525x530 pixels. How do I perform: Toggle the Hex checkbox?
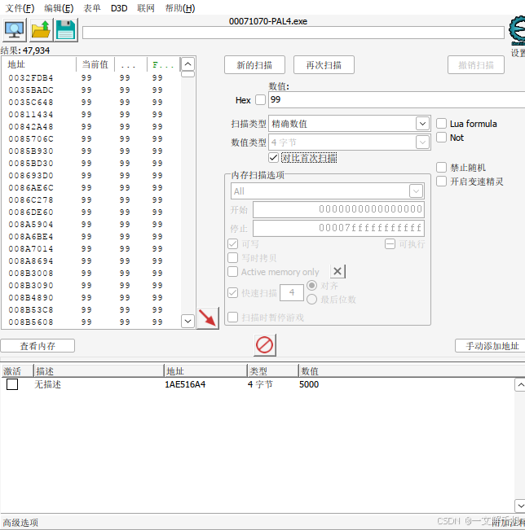(260, 99)
